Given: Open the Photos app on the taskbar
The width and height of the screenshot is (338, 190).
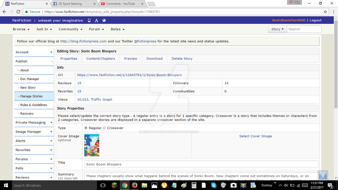Looking at the screenshot, I should (154, 185).
